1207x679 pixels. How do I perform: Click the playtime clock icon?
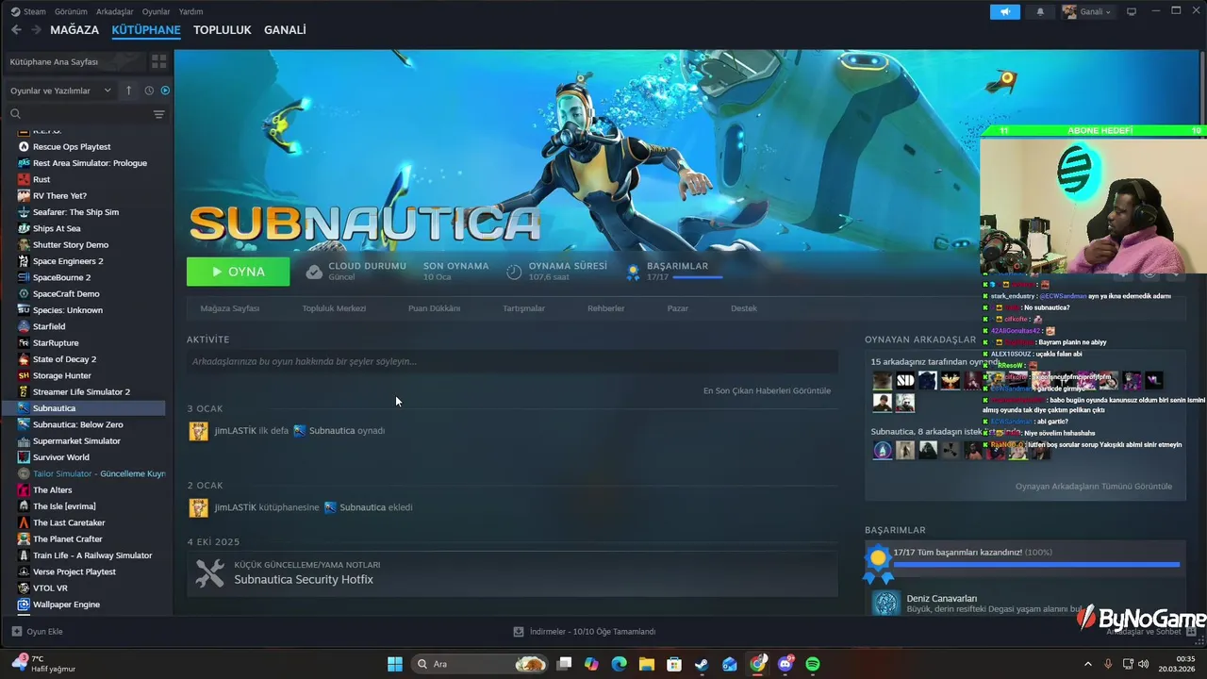514,272
